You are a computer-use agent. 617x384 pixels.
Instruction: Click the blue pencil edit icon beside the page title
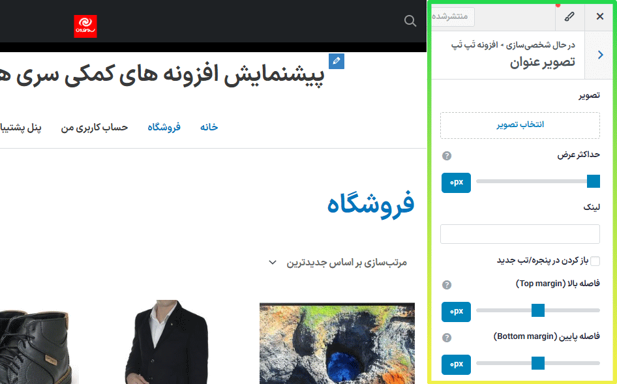336,61
